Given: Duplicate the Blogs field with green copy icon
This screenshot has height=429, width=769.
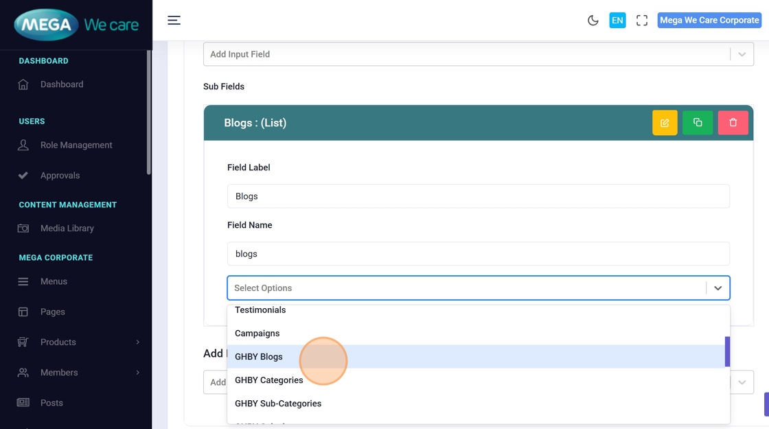Looking at the screenshot, I should coord(698,123).
